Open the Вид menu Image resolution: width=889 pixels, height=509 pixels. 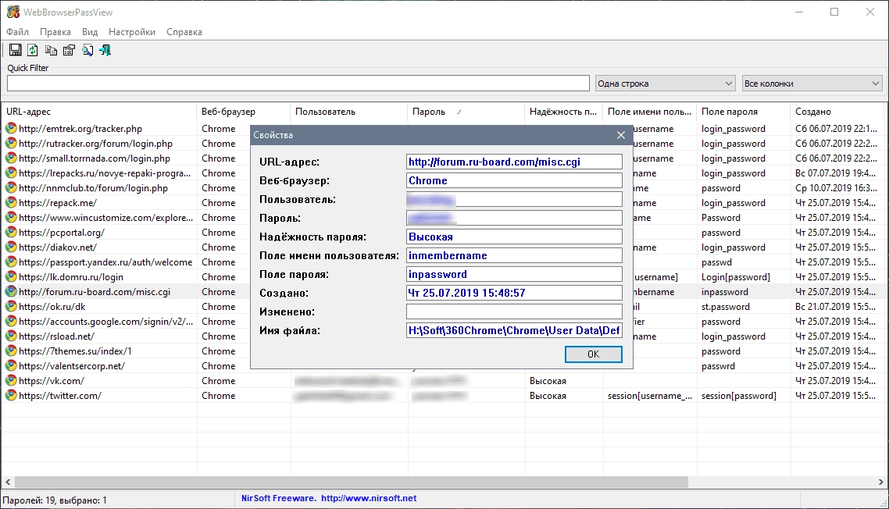click(90, 32)
